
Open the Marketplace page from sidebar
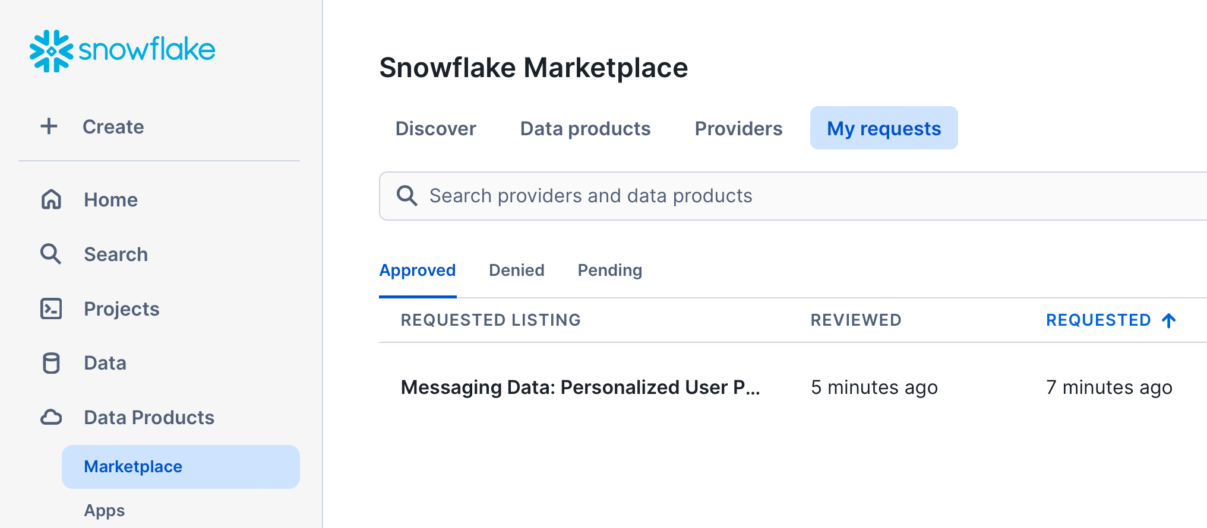(x=133, y=466)
